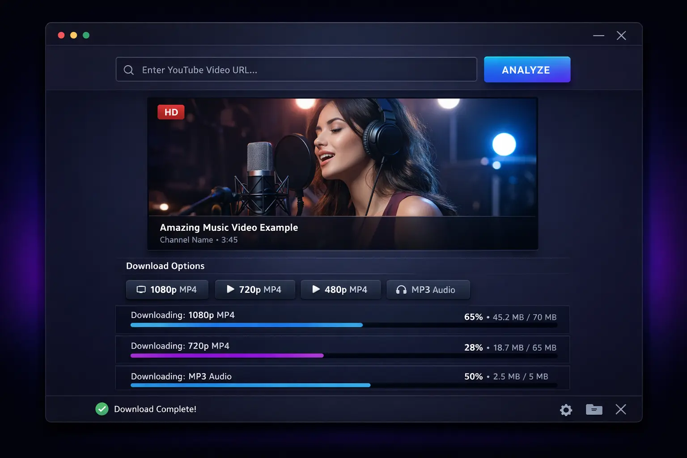Click the '50% • 2.5 MB / 5 MB' status
Viewport: 687px width, 458px height.
[x=506, y=376]
